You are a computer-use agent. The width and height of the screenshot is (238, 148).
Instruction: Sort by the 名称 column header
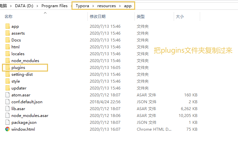click(8, 16)
